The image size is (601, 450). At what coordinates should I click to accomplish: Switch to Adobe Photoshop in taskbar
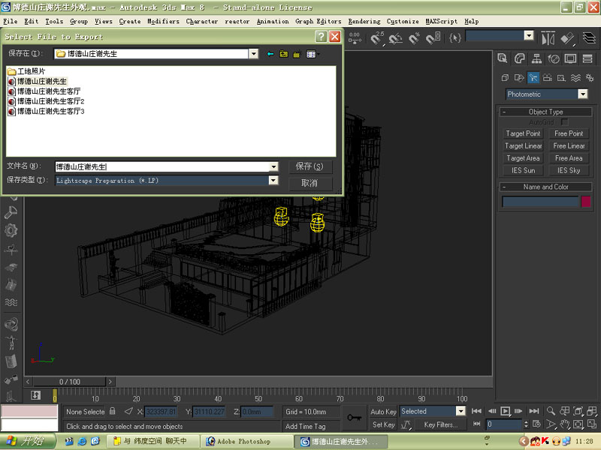coord(247,442)
